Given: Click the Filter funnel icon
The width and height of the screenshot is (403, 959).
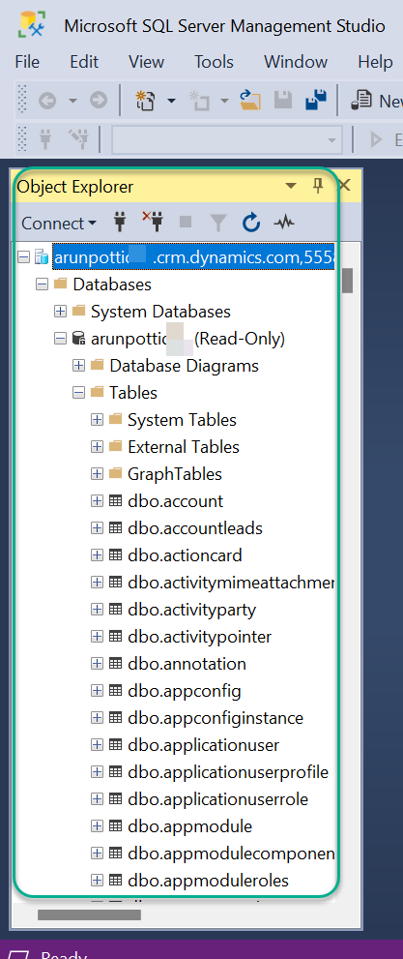Looking at the screenshot, I should (x=218, y=224).
